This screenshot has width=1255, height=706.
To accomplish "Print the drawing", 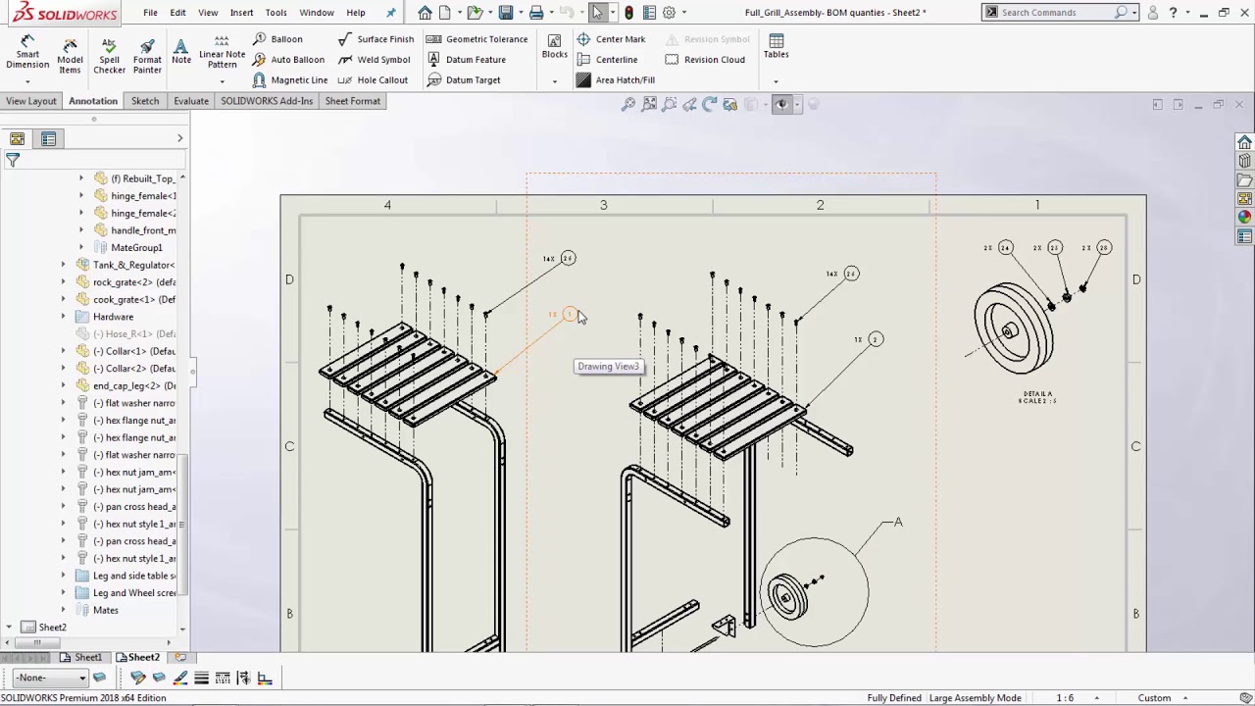I will (536, 13).
